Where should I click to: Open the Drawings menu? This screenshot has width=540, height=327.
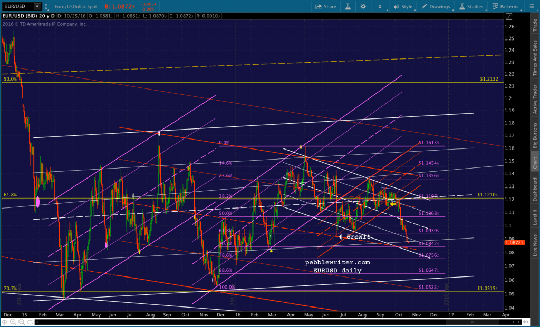(x=436, y=6)
